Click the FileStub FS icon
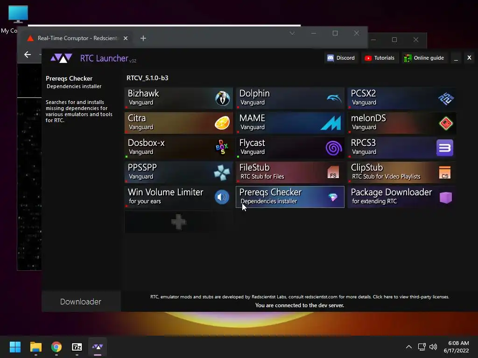This screenshot has height=358, width=478. [333, 172]
